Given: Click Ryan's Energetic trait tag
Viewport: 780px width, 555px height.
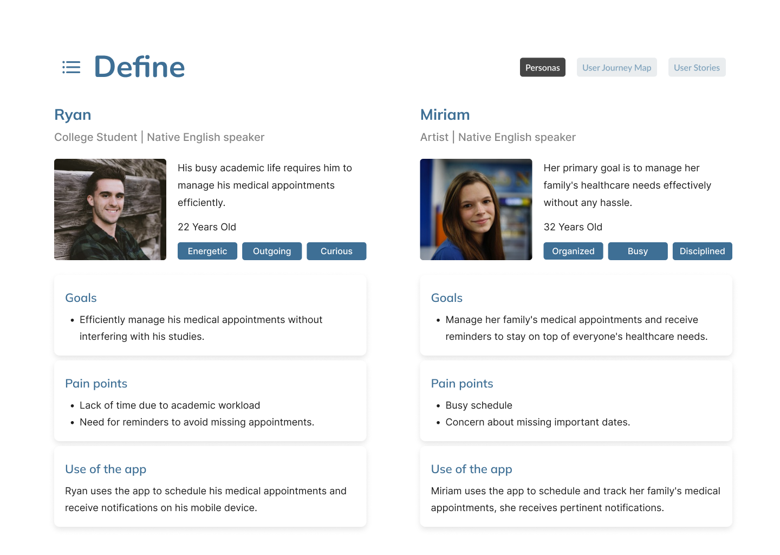Looking at the screenshot, I should coord(207,251).
